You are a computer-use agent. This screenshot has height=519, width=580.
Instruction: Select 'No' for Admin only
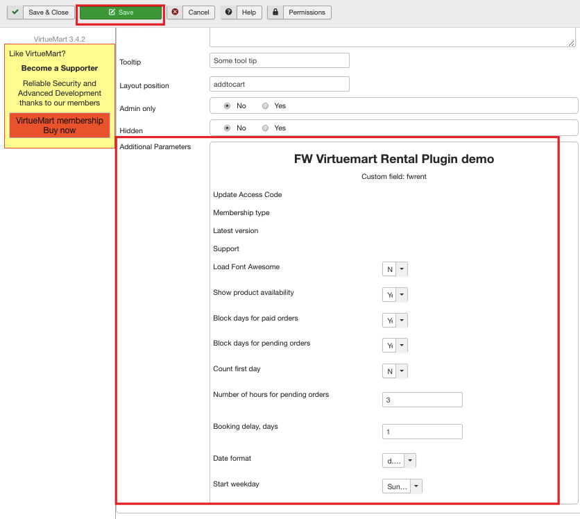[x=228, y=106]
